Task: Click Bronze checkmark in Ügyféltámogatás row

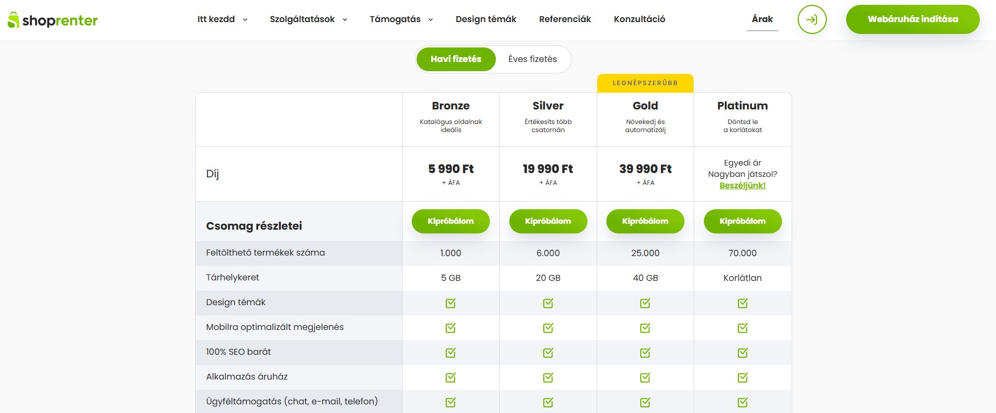Action: 451,402
